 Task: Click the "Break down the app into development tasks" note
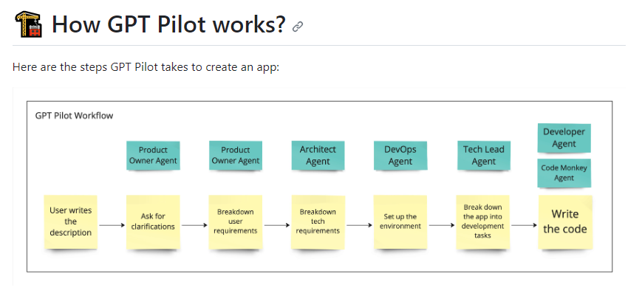coord(483,222)
